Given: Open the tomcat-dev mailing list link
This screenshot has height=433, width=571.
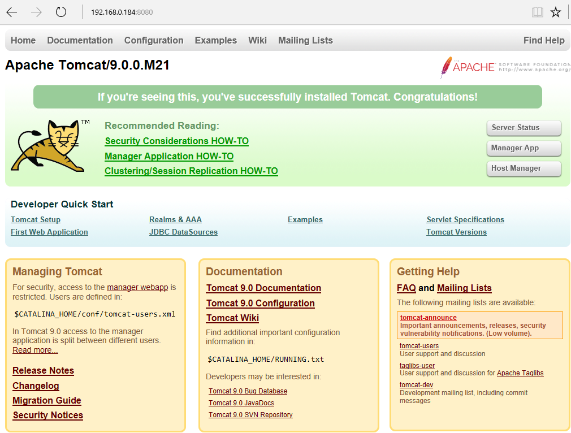Looking at the screenshot, I should [416, 385].
